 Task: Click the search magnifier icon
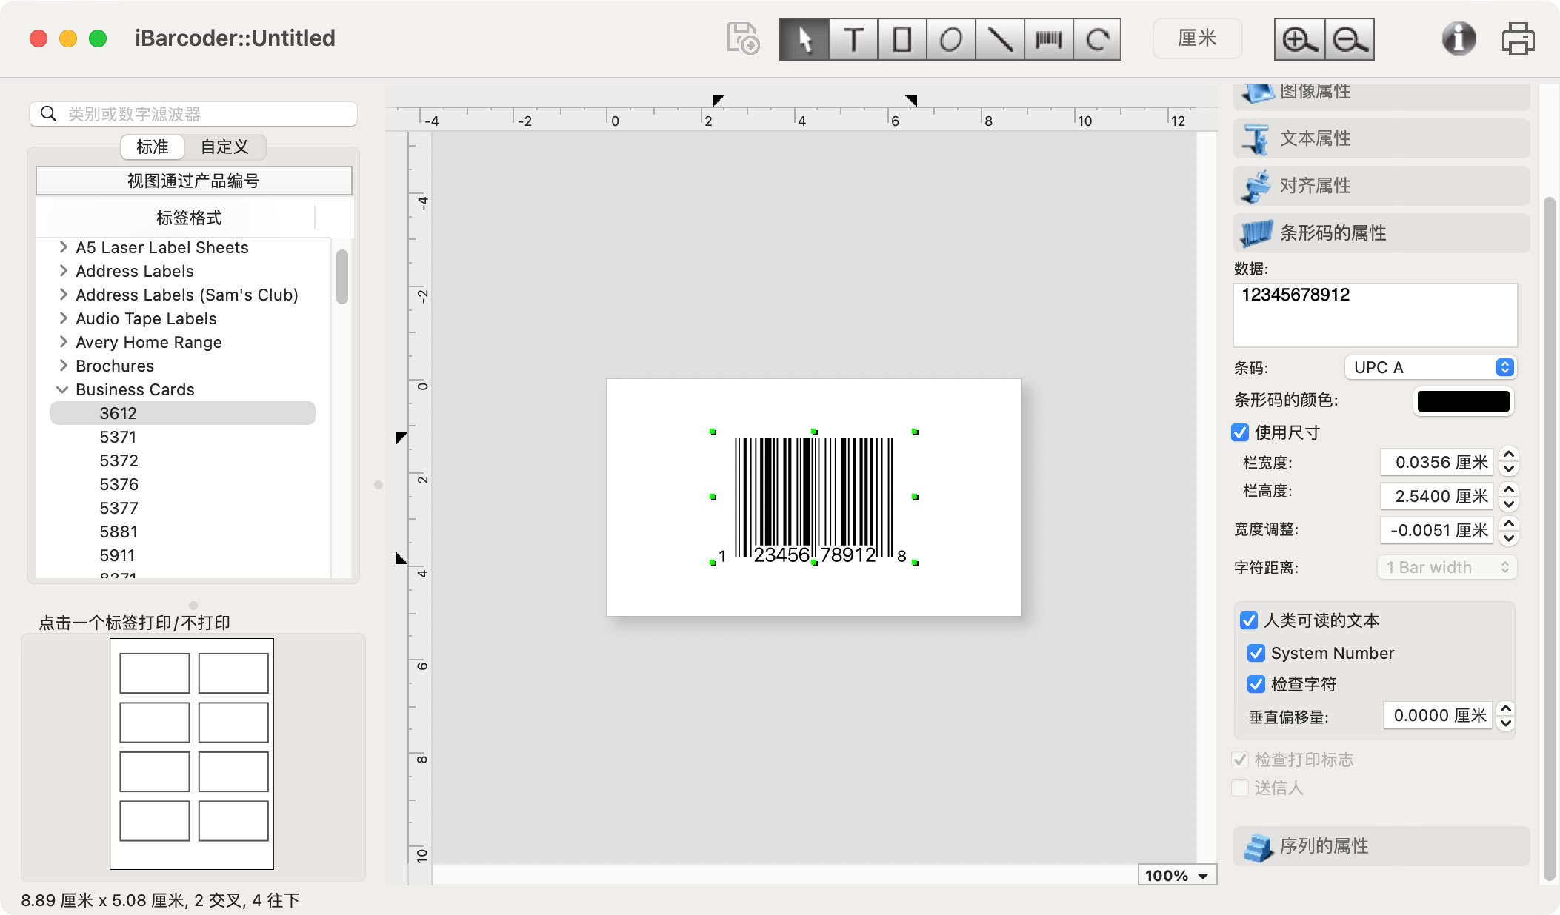click(48, 114)
